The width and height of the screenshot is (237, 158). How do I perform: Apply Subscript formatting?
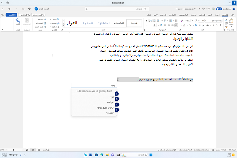tap(203, 25)
